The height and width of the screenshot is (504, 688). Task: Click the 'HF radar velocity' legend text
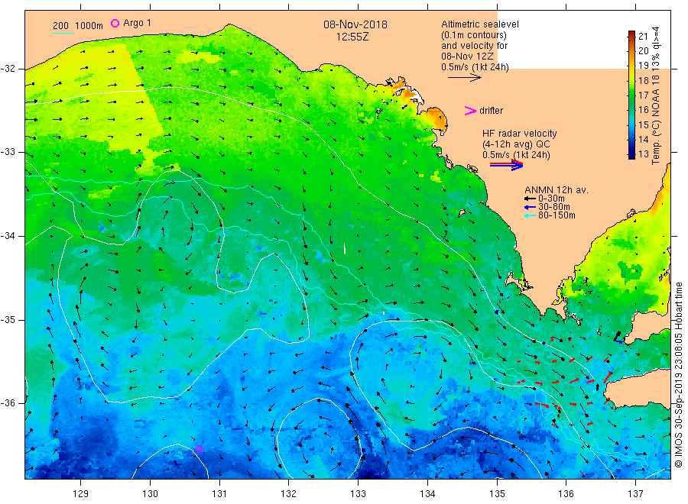(520, 133)
